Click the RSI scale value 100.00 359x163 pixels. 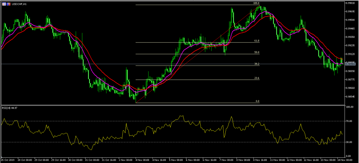click(x=350, y=107)
